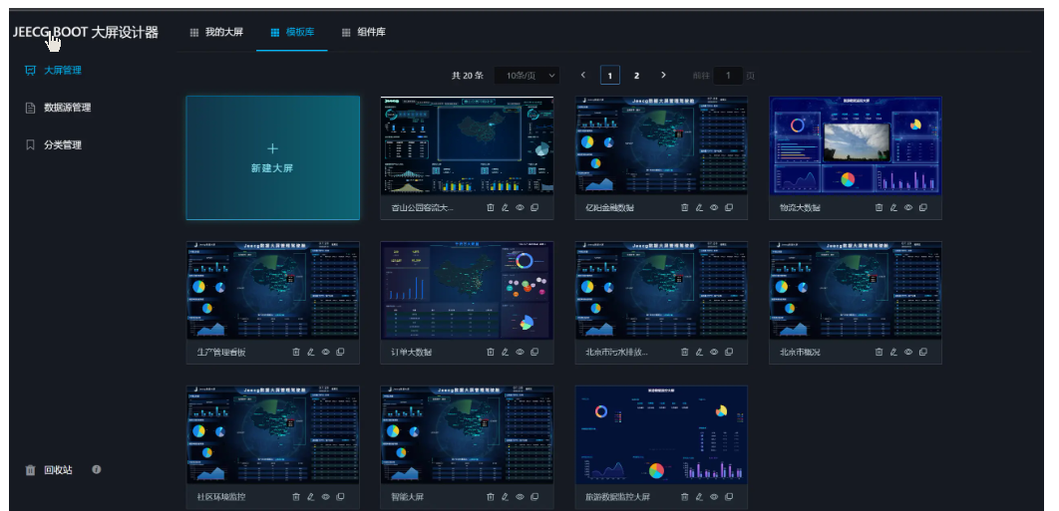
Task: Switch to the 组件库 tab
Action: pos(364,32)
